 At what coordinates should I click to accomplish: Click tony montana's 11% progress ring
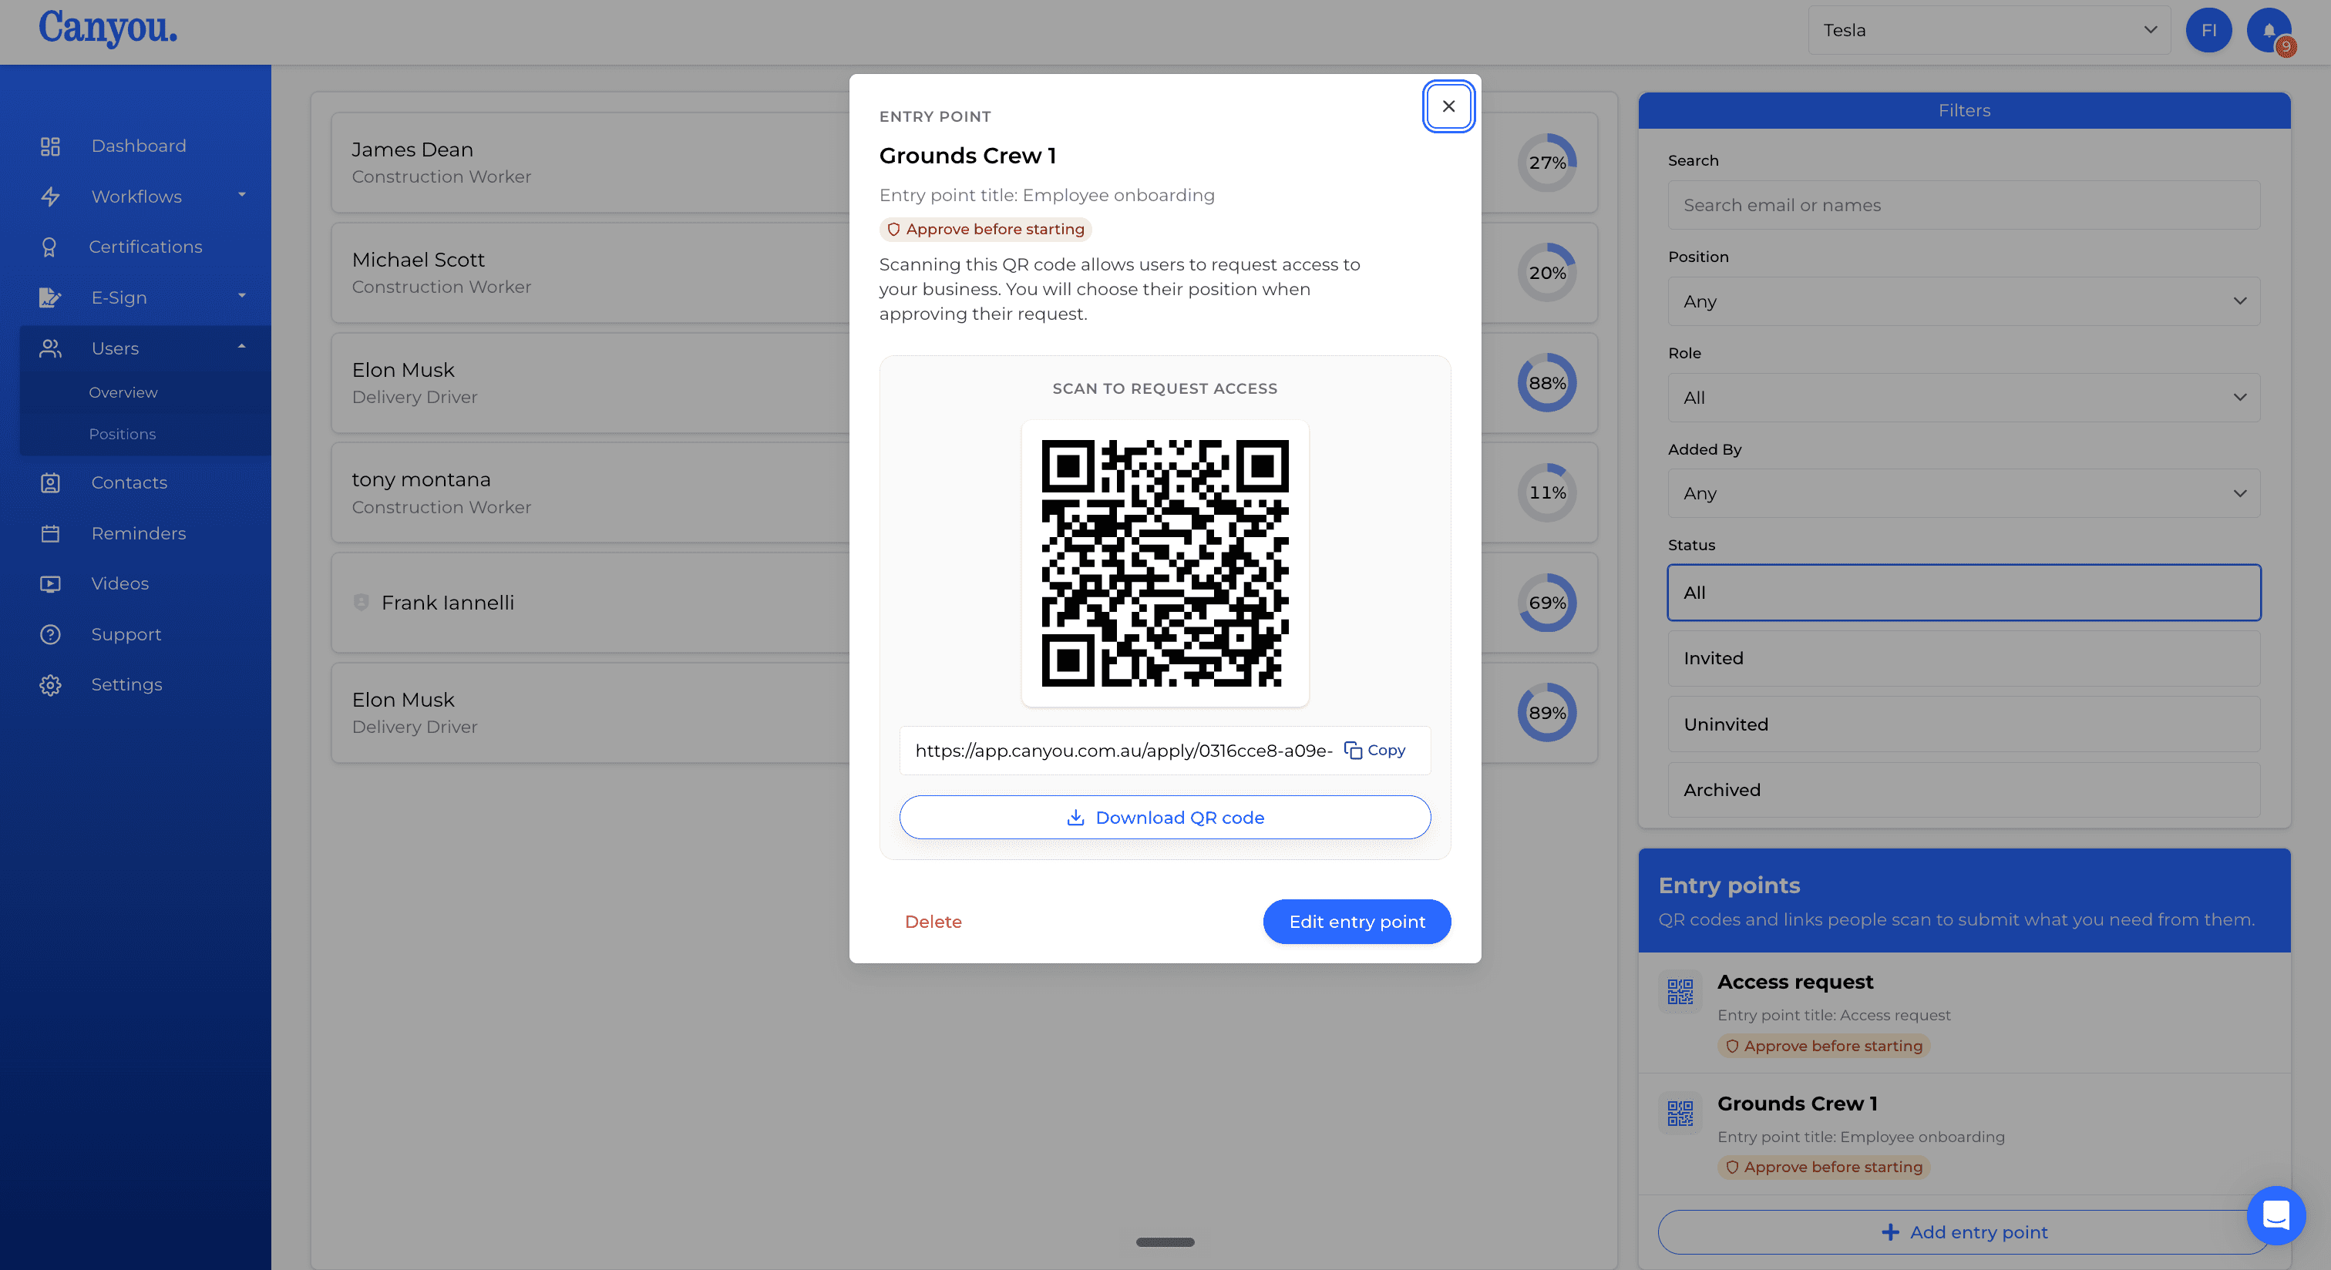[x=1546, y=493]
